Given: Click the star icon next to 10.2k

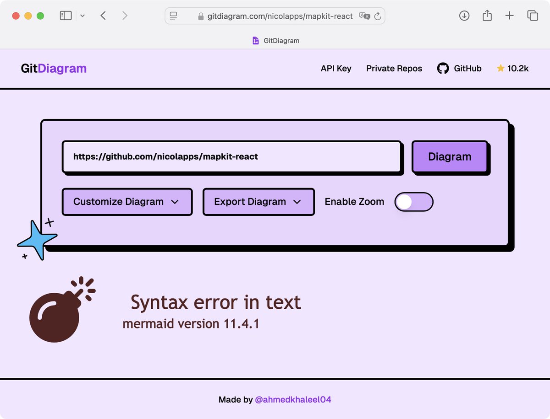Looking at the screenshot, I should pos(500,68).
